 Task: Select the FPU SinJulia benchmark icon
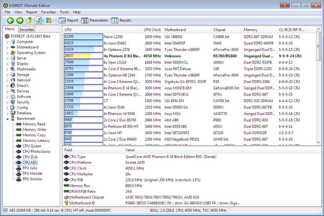[x=18, y=179]
